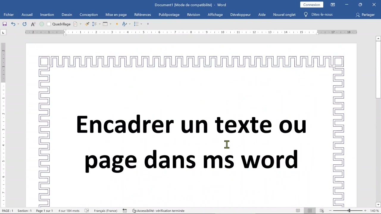Click the right indent marker on ruler
Viewport: 381px width, 214px height.
tap(317, 33)
